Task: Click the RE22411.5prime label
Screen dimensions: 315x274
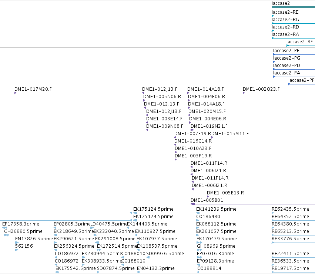Action: (x=290, y=254)
